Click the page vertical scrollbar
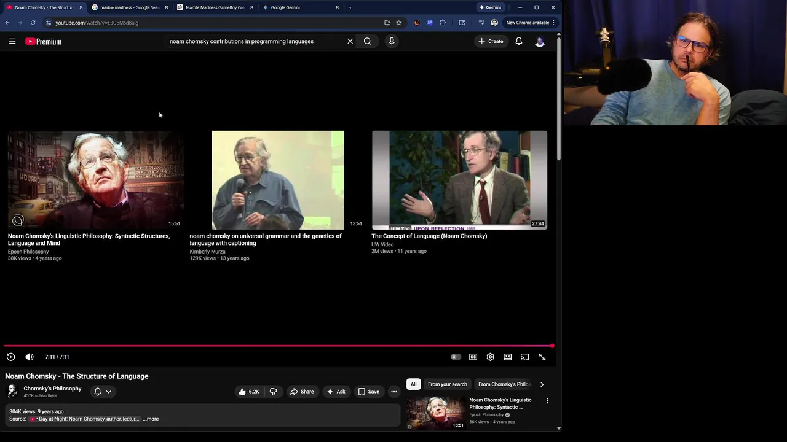Image resolution: width=787 pixels, height=442 pixels. 559,98
